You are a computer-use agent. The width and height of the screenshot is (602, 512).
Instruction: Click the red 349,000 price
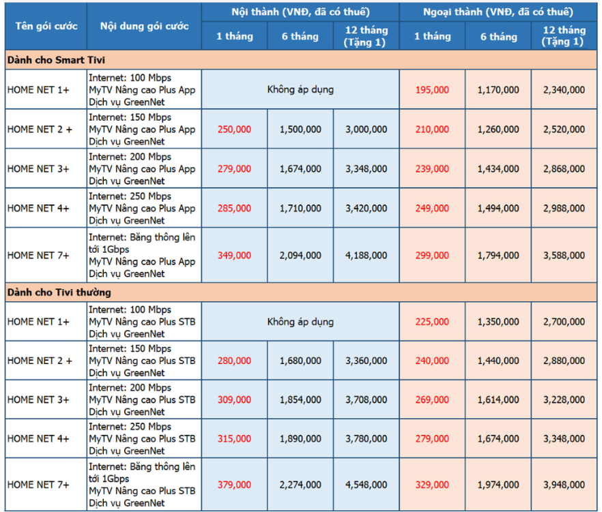click(234, 256)
